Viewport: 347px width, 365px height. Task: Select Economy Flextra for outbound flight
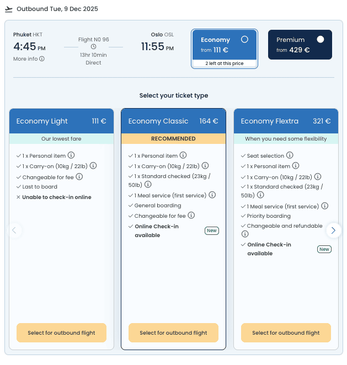(286, 333)
